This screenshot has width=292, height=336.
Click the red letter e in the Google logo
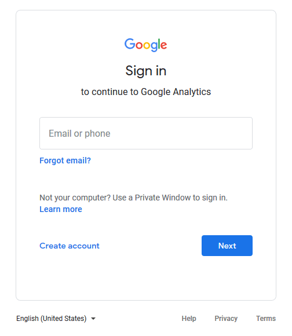pos(163,45)
